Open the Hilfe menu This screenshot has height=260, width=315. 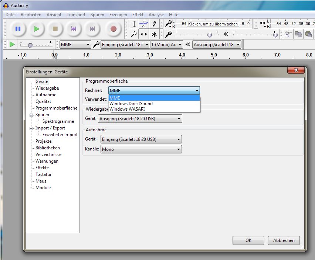tap(173, 15)
